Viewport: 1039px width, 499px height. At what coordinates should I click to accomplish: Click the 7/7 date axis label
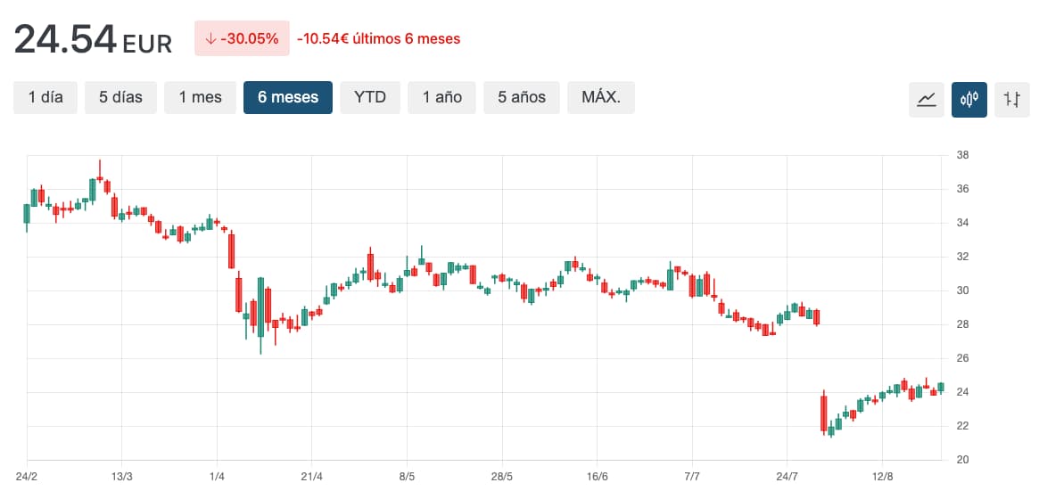tap(692, 477)
